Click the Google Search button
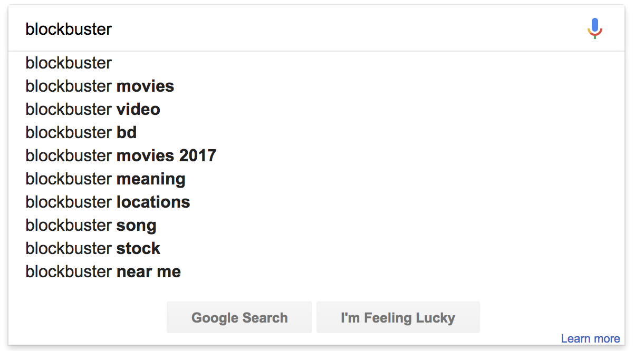This screenshot has width=634, height=351. point(239,317)
